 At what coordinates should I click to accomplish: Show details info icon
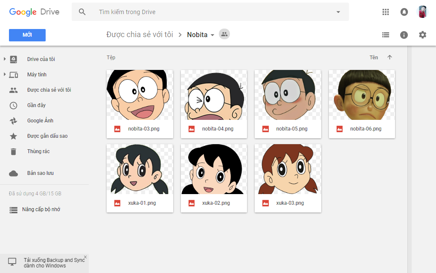(x=404, y=35)
